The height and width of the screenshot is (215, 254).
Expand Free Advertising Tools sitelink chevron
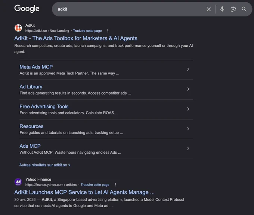[188, 109]
